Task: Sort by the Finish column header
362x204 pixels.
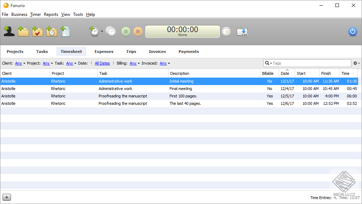Action: (x=329, y=73)
